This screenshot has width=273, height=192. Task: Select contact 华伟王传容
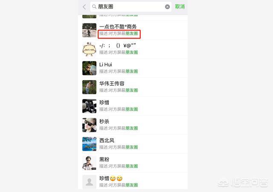click(x=112, y=84)
